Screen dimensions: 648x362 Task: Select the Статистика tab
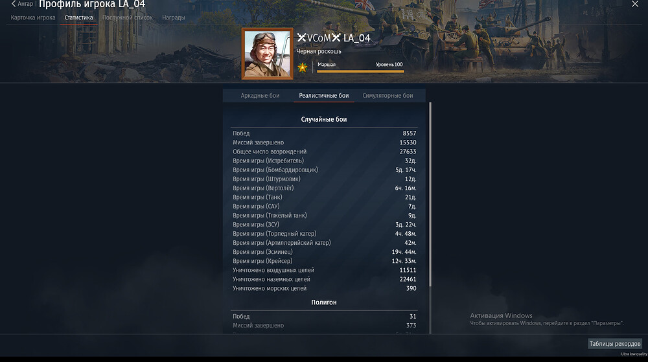[x=78, y=17]
